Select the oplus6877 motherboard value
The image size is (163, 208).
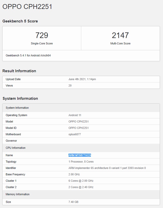coord(75,134)
